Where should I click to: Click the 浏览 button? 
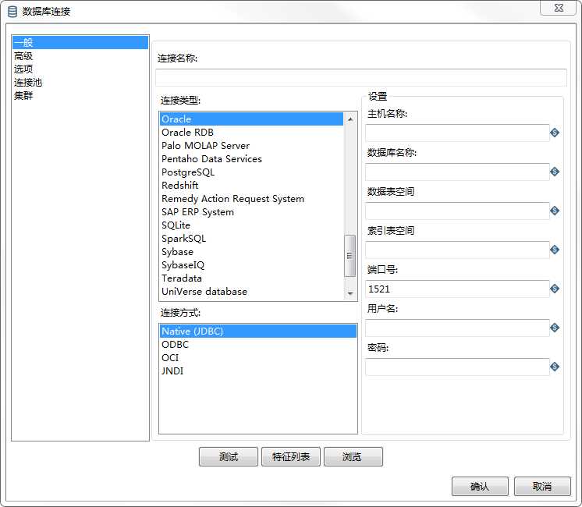[x=353, y=456]
